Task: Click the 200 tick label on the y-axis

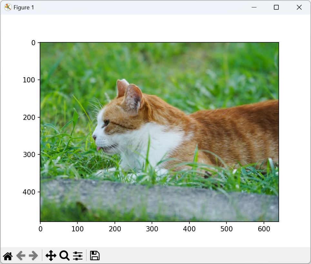Action: point(29,117)
